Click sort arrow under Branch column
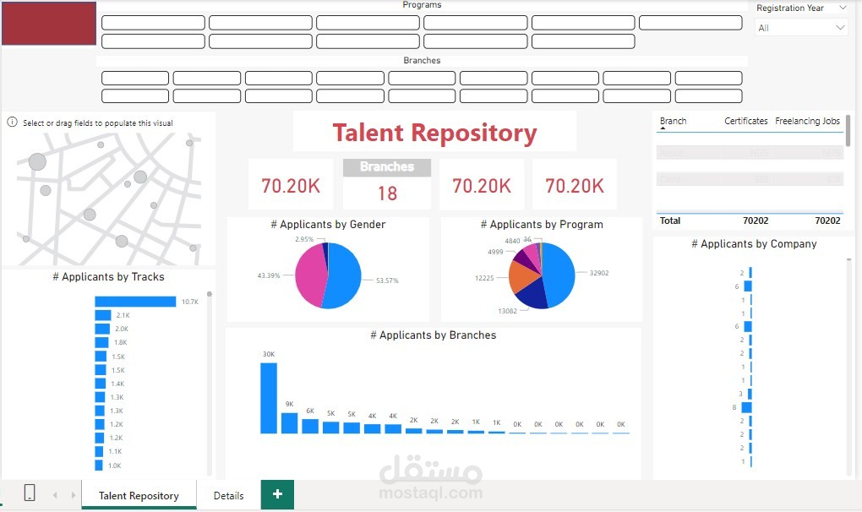The width and height of the screenshot is (862, 512). point(663,128)
